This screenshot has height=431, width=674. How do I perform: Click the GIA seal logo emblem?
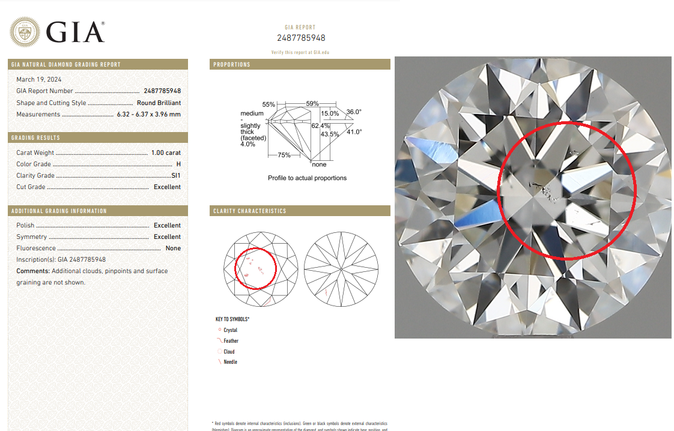point(25,32)
